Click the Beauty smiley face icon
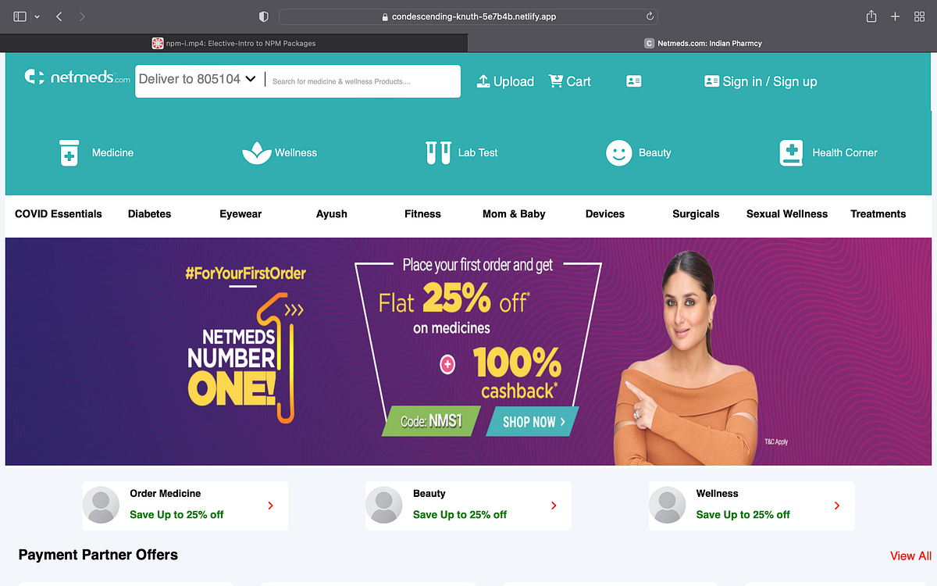Viewport: 937px width, 586px height. tap(619, 152)
